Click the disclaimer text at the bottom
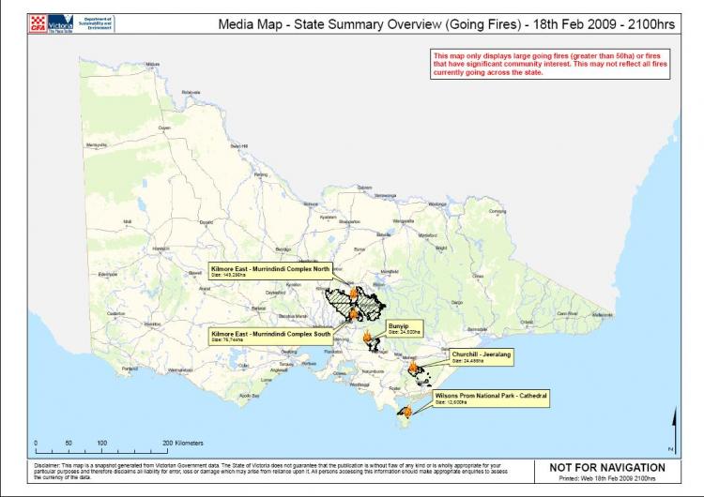 pyautogui.click(x=268, y=472)
